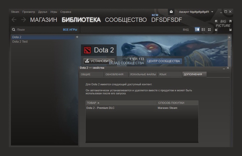This screenshot has height=156, width=242.
Task: Click the УСТАНОВИТЬ install button
Action: point(99,61)
